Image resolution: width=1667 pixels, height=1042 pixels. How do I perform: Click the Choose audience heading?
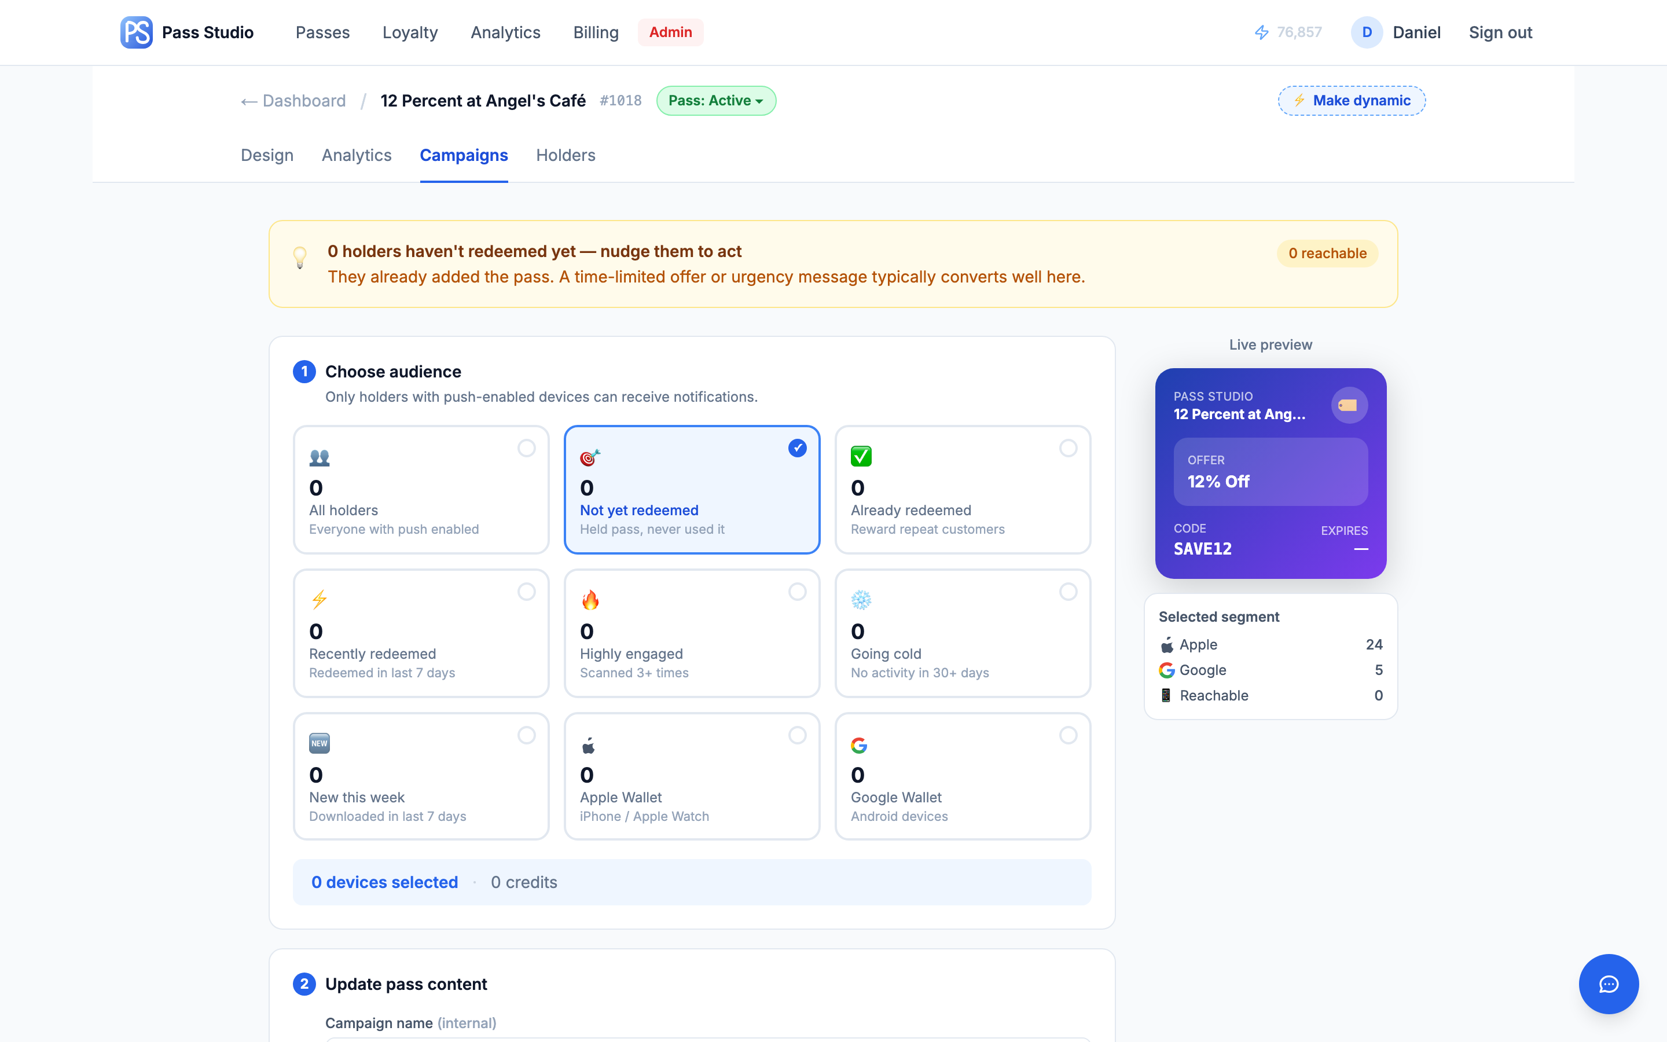tap(394, 372)
